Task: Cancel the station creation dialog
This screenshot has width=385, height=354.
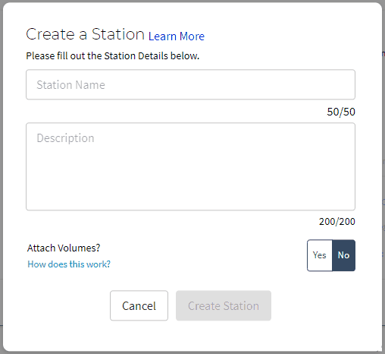Action: click(x=139, y=305)
